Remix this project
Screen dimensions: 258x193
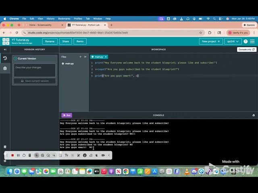tap(80, 41)
